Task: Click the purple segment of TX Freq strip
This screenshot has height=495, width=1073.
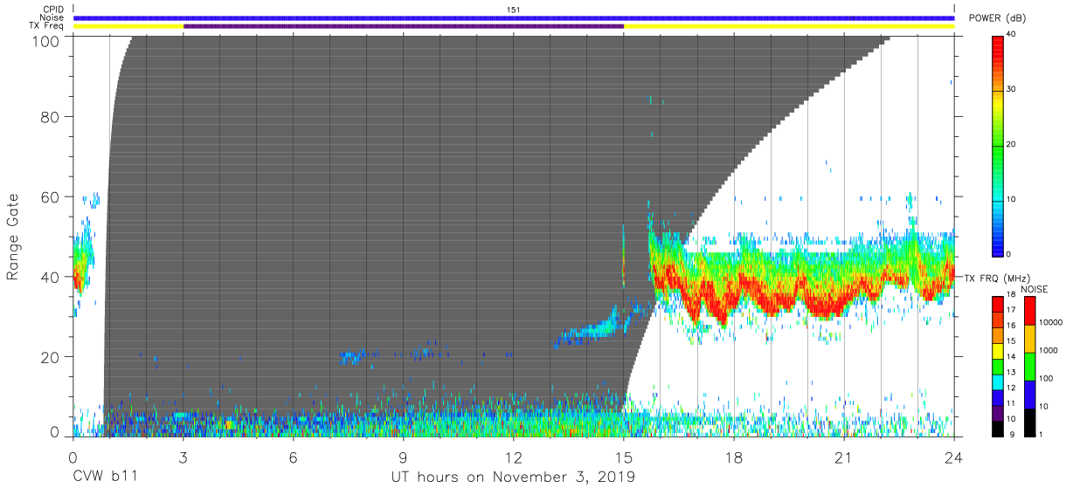Action: [x=404, y=26]
